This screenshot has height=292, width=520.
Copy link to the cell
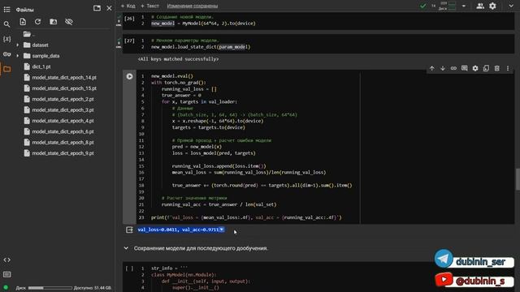click(453, 68)
